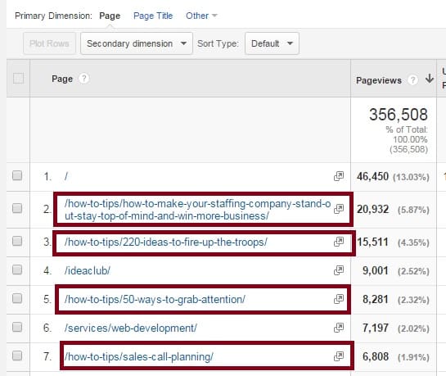Image resolution: width=446 pixels, height=376 pixels.
Task: Click the Page column header
Action: tap(62, 79)
